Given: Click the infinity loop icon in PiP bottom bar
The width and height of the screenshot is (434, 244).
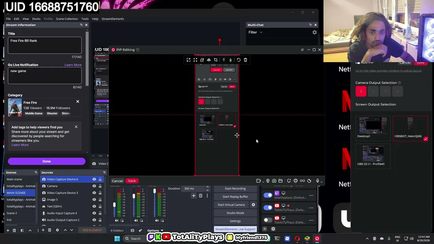Looking at the screenshot, I should click(x=302, y=181).
